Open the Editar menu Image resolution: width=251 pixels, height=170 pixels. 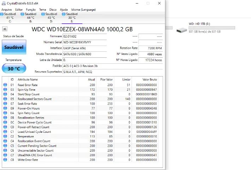click(x=19, y=10)
